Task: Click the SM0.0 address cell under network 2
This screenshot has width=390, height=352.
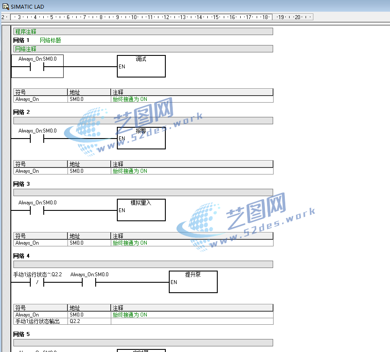Action: (x=89, y=171)
